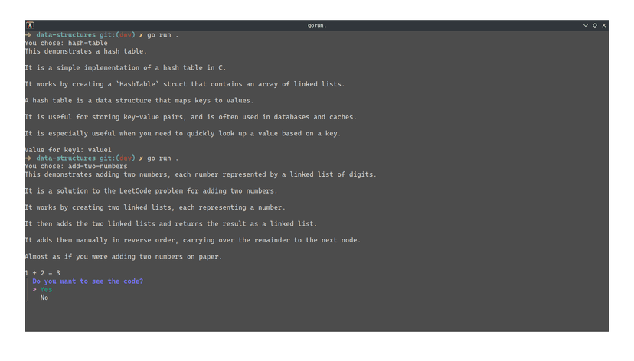Click 'You chose: add-two-numbers' output line
This screenshot has width=634, height=361.
coord(75,166)
